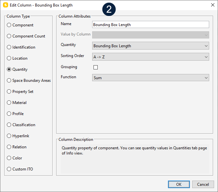Screen dimensions: 218x192
Task: Click the Solibri icon in title bar
Action: coord(6,5)
